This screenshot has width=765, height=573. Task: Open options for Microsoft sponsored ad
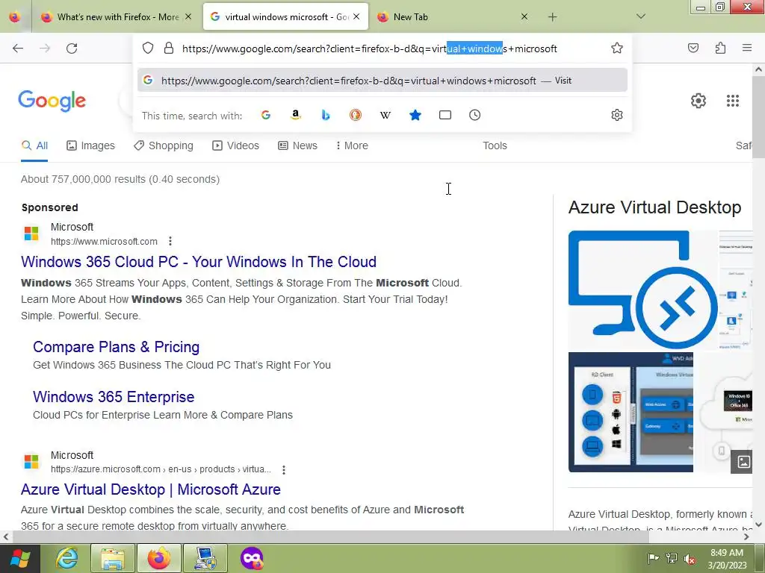click(170, 241)
